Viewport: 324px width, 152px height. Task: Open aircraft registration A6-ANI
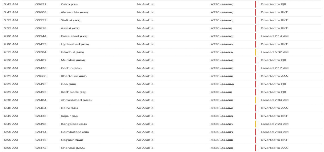[x=226, y=28]
